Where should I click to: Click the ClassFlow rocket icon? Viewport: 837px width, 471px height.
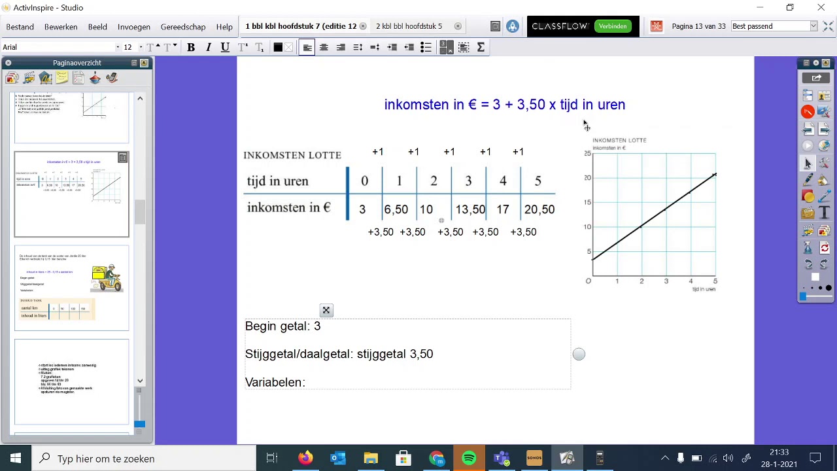(513, 26)
